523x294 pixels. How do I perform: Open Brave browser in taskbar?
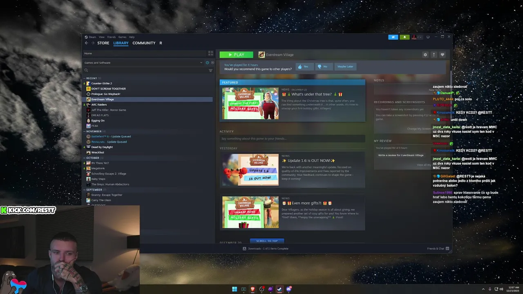[253, 289]
